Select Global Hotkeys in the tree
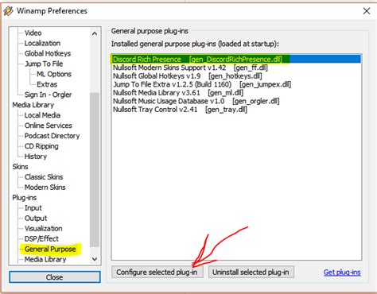 pos(48,53)
